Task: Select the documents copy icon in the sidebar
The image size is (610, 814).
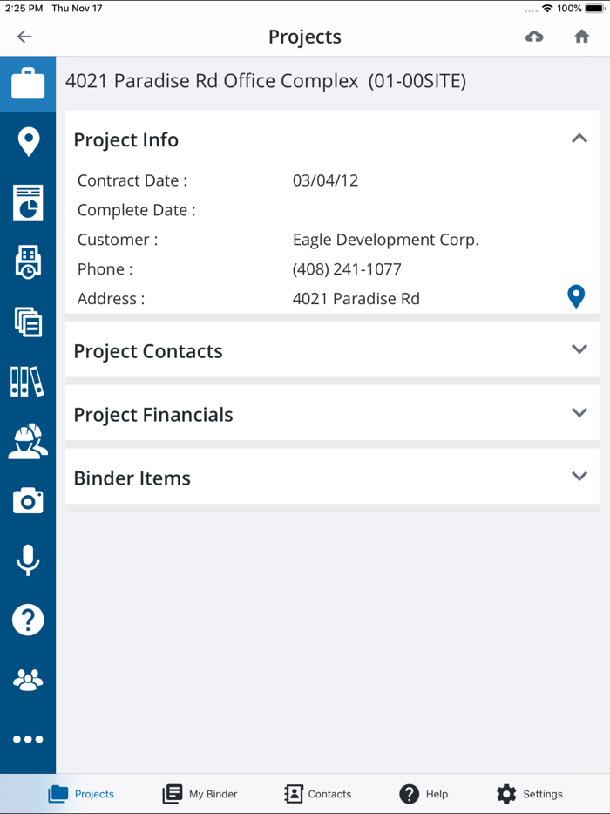Action: (x=28, y=322)
